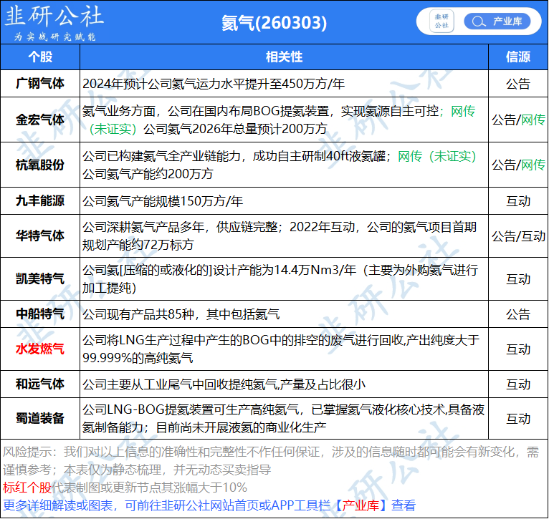
Task: Click the 金宏气体 stock name
Action: (x=40, y=120)
